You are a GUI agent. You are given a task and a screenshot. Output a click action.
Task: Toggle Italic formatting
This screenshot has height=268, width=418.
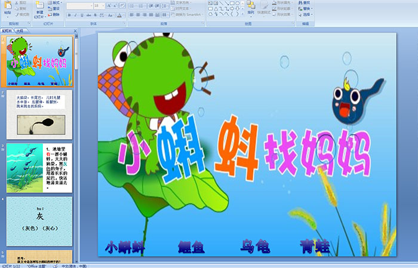pos(75,15)
